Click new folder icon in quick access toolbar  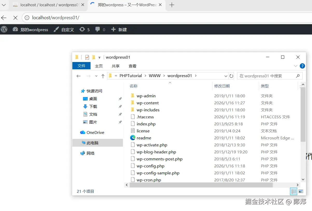[94, 57]
